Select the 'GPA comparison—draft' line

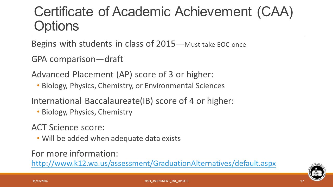(x=77, y=59)
